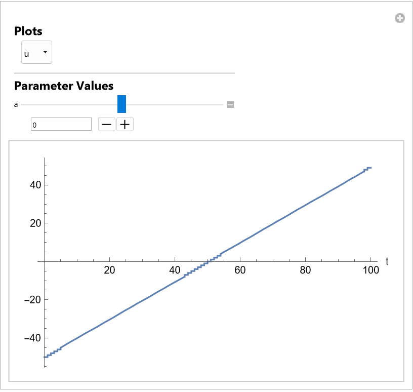Click the x-axis tick label 100
The width and height of the screenshot is (413, 392).
[x=370, y=270]
